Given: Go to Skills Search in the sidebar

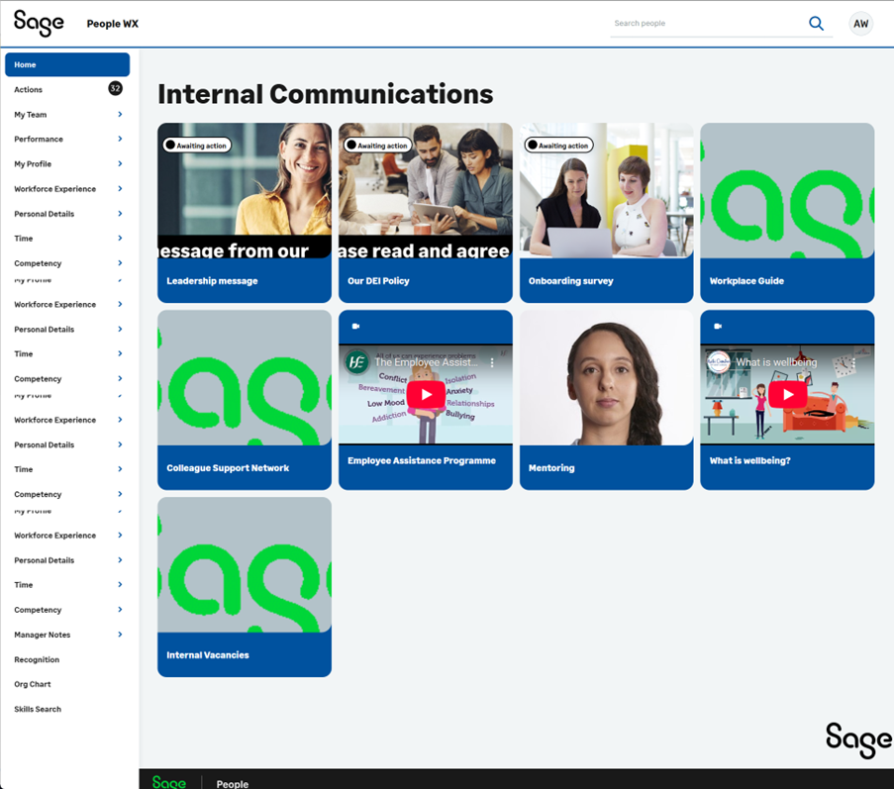Looking at the screenshot, I should click(38, 709).
